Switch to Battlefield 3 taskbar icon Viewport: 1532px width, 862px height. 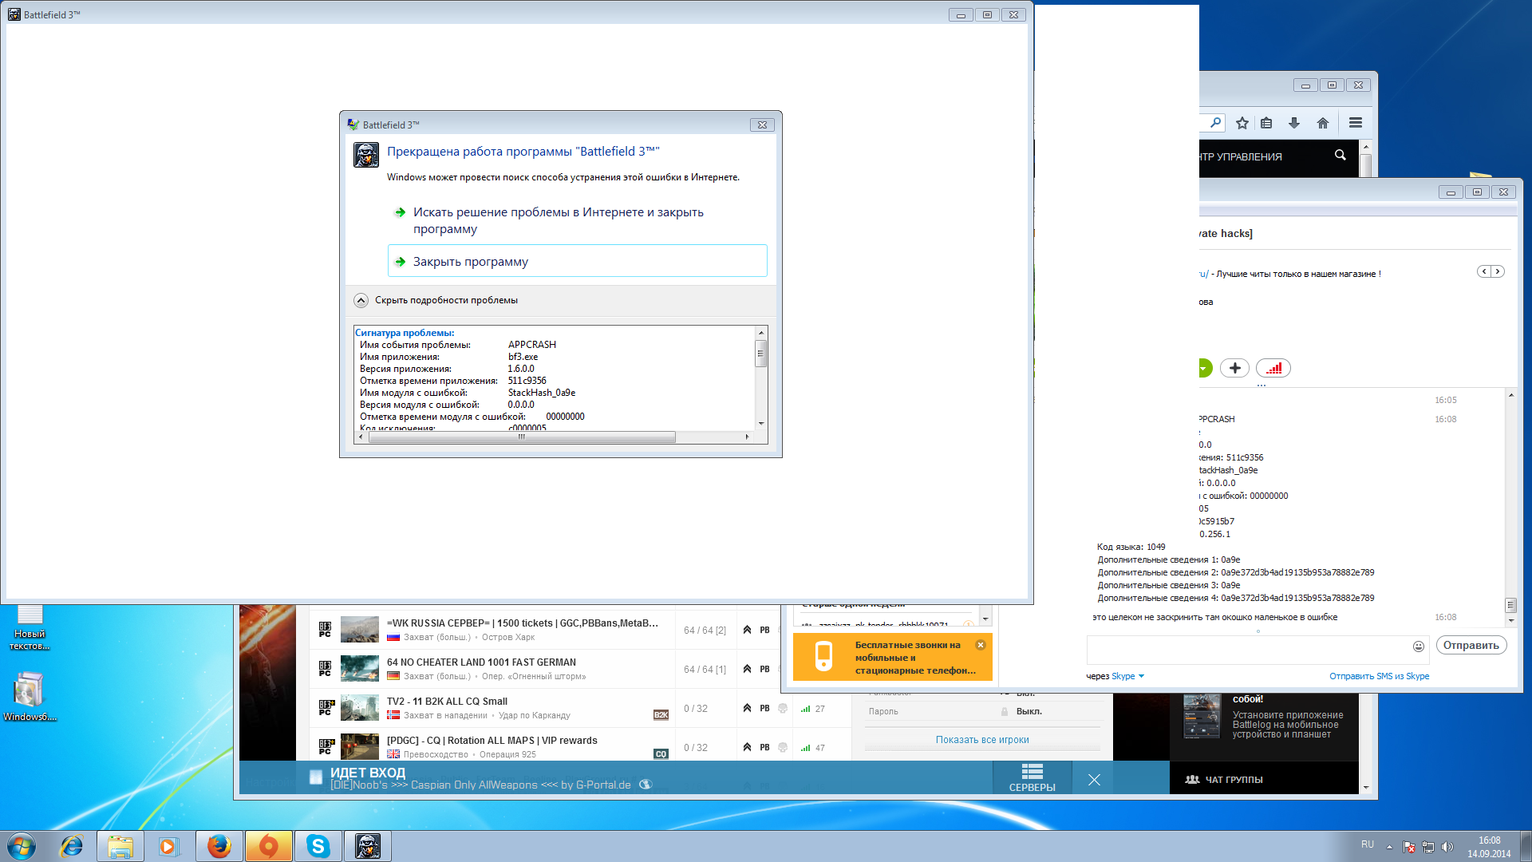click(368, 846)
